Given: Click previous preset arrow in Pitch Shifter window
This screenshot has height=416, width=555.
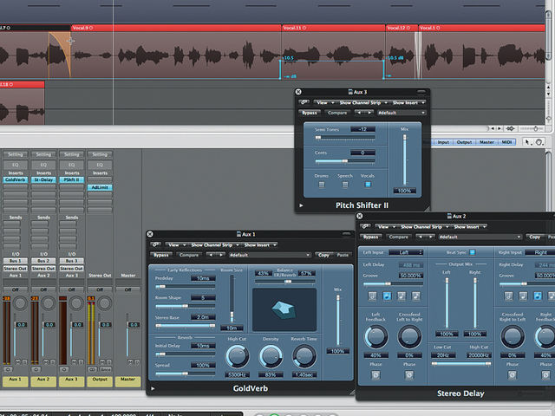Looking at the screenshot, I should (359, 113).
